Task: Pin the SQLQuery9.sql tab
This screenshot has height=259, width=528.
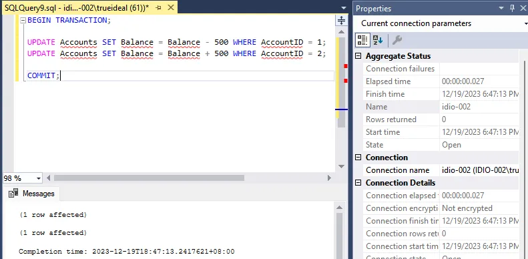Action: pos(159,8)
